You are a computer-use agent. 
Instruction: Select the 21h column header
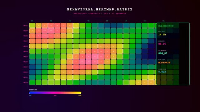[163, 21]
